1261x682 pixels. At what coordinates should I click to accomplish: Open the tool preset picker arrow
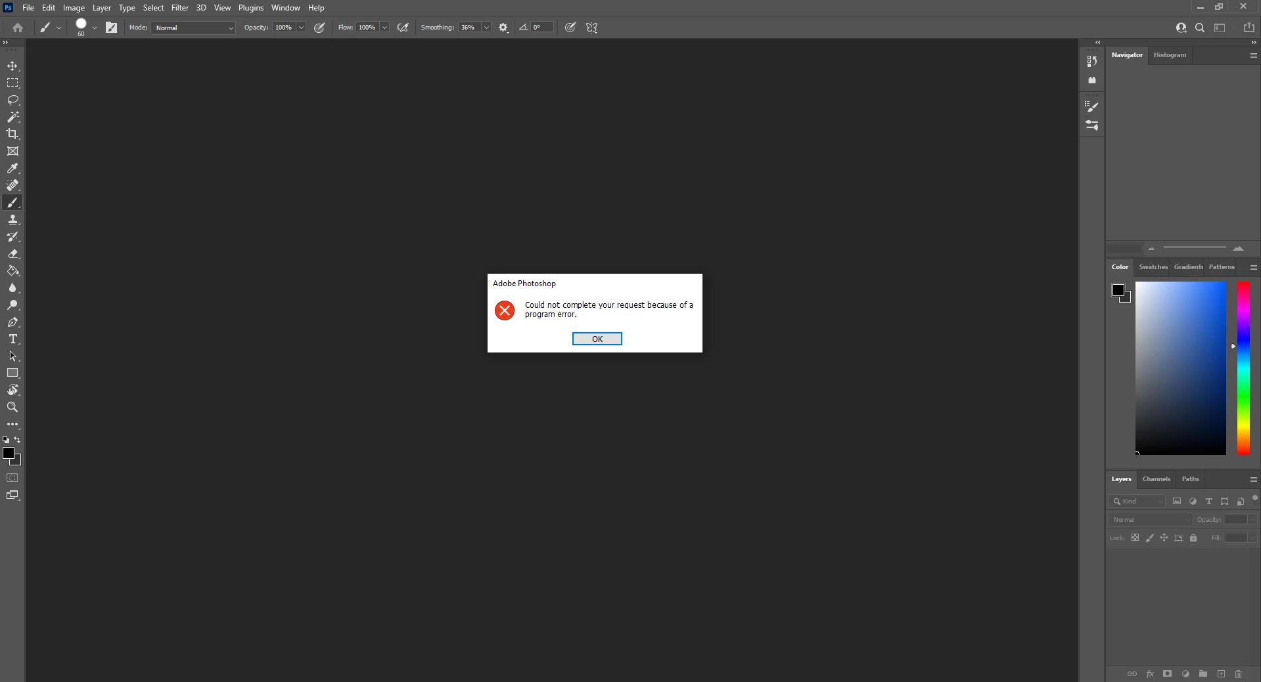(58, 28)
